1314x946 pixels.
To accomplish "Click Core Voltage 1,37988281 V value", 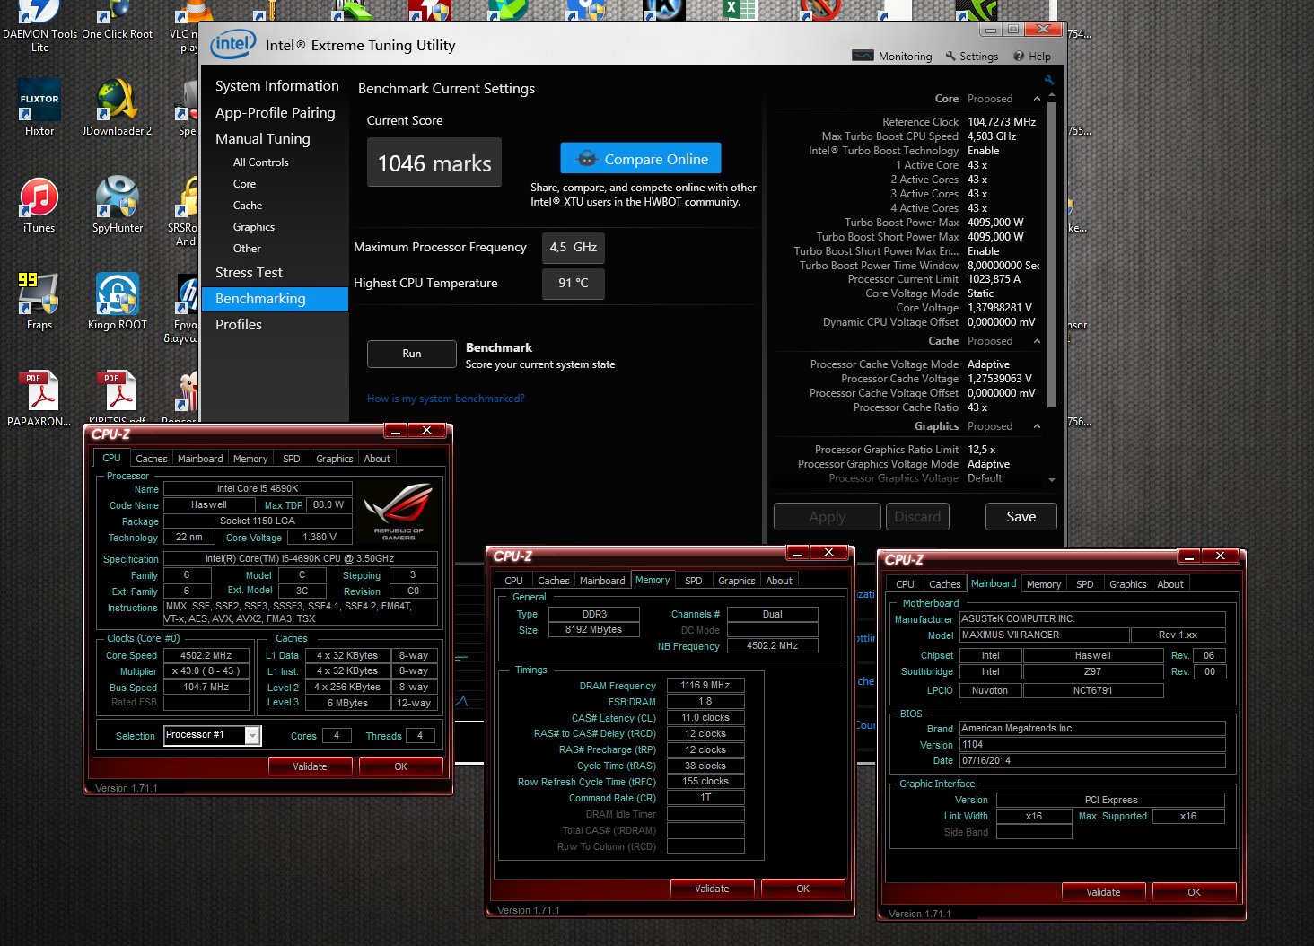I will coord(1000,308).
